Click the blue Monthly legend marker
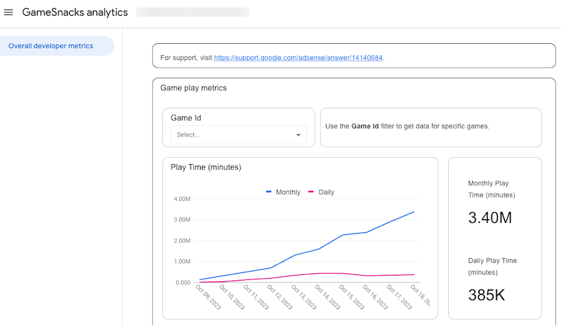The image size is (561, 325). [269, 192]
